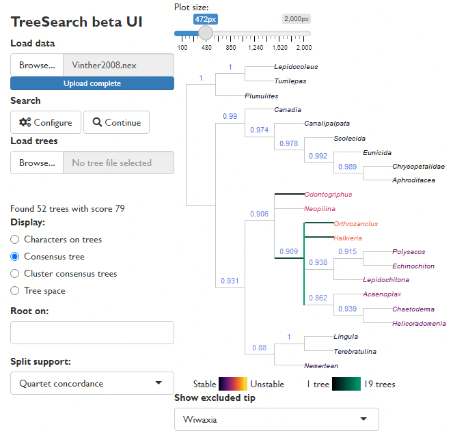Click the Halkieria tip label
Screen dimensions: 453x433
pyautogui.click(x=348, y=238)
